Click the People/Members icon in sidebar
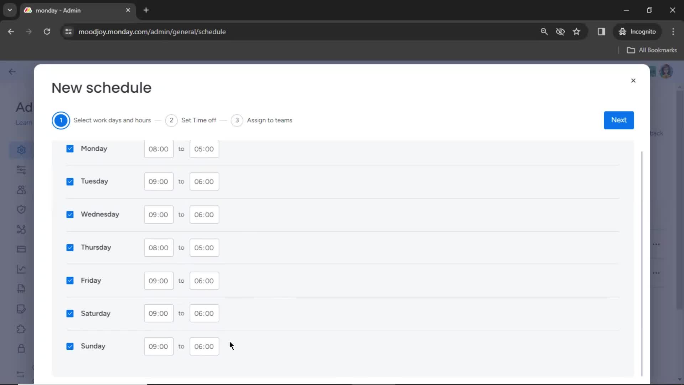This screenshot has height=385, width=684. click(21, 189)
